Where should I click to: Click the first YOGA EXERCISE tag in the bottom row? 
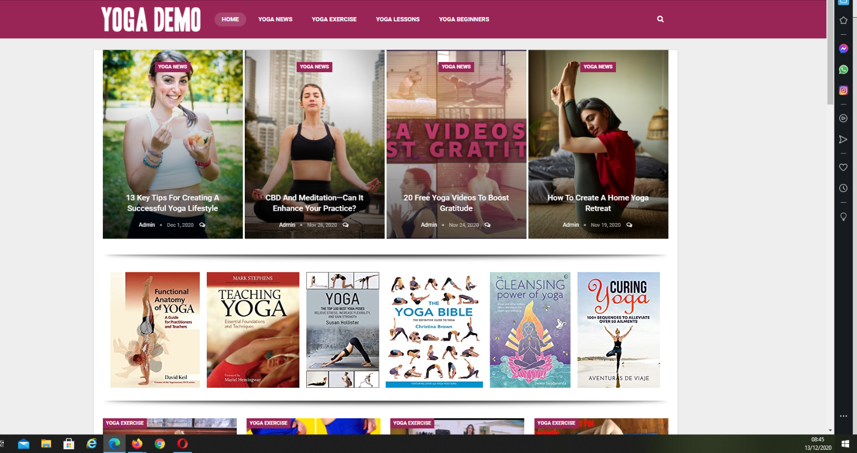point(125,423)
